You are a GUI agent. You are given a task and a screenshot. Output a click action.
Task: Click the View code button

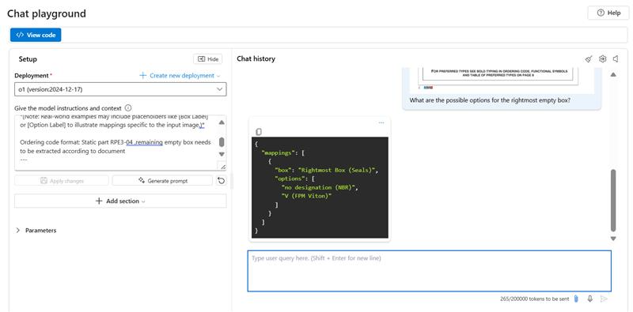click(x=36, y=35)
